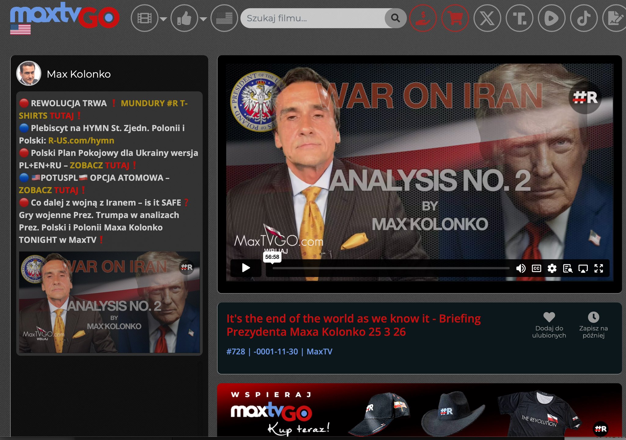Click the red donate hand icon
626x440 pixels.
coord(423,19)
